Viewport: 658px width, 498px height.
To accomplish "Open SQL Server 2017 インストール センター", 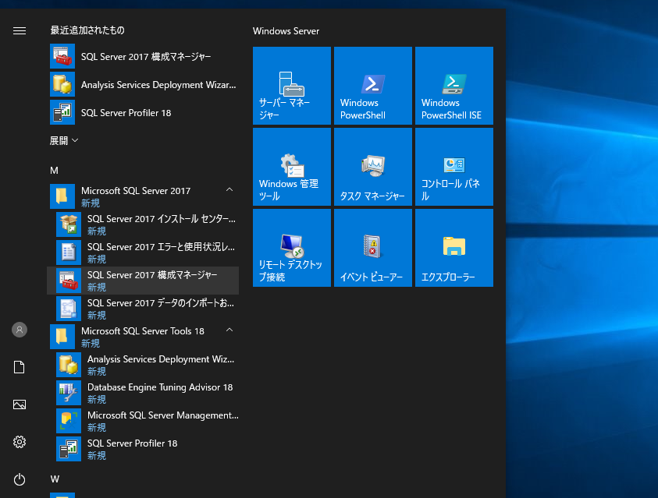I will pyautogui.click(x=144, y=224).
